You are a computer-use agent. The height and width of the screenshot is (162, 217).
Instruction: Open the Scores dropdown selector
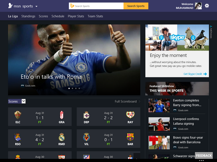click(17, 102)
